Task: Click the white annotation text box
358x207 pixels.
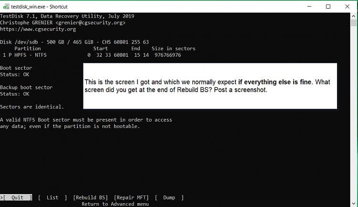Action: [210, 86]
